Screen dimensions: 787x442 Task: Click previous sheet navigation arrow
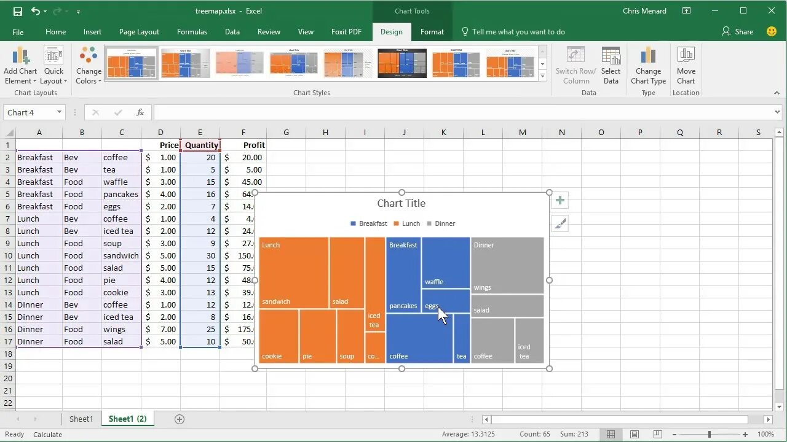coord(18,419)
